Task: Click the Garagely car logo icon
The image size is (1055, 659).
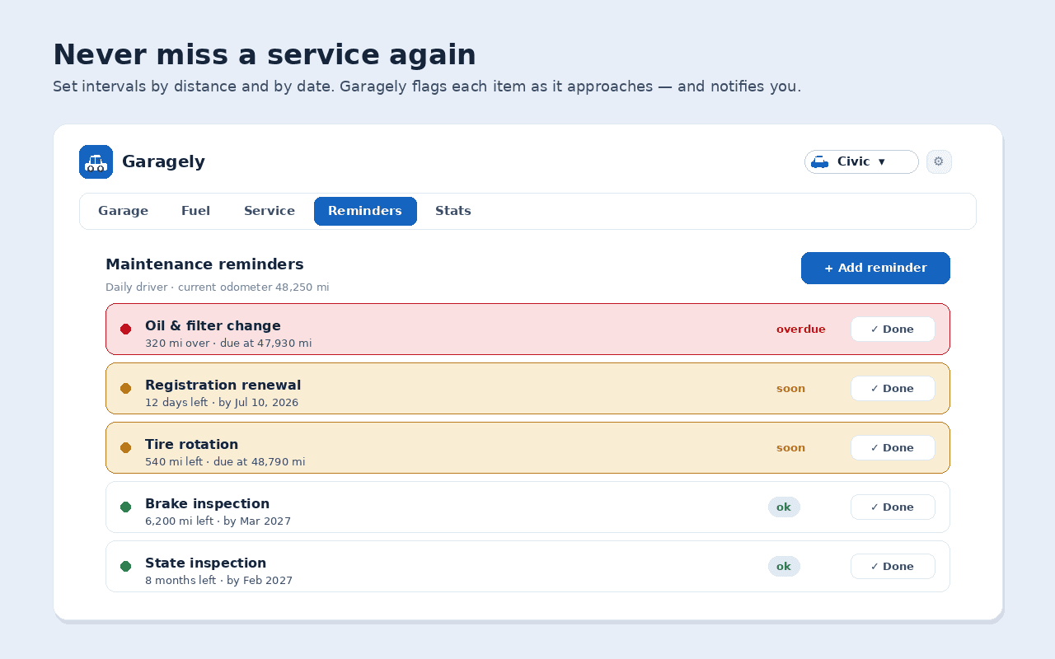Action: [96, 161]
